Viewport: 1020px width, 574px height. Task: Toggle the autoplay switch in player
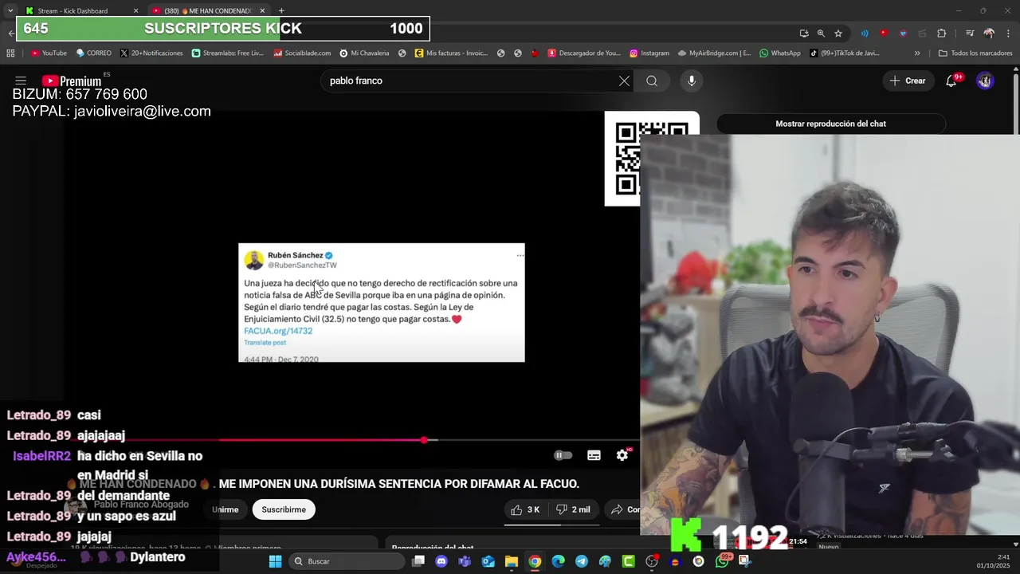pos(563,455)
